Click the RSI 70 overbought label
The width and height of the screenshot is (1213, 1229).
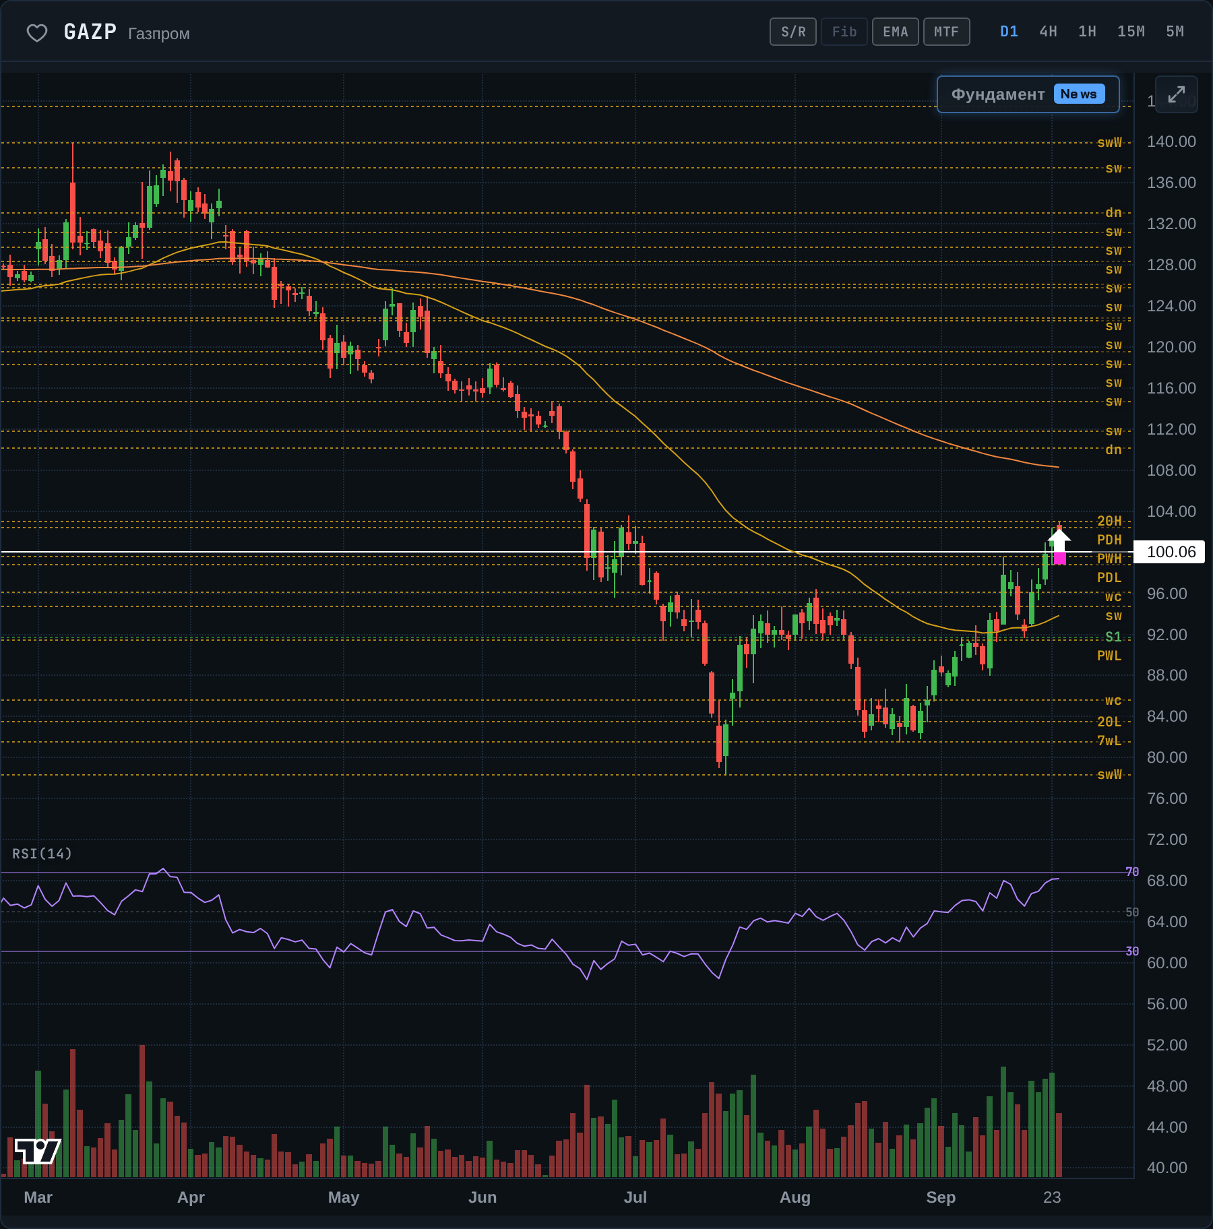point(1132,872)
